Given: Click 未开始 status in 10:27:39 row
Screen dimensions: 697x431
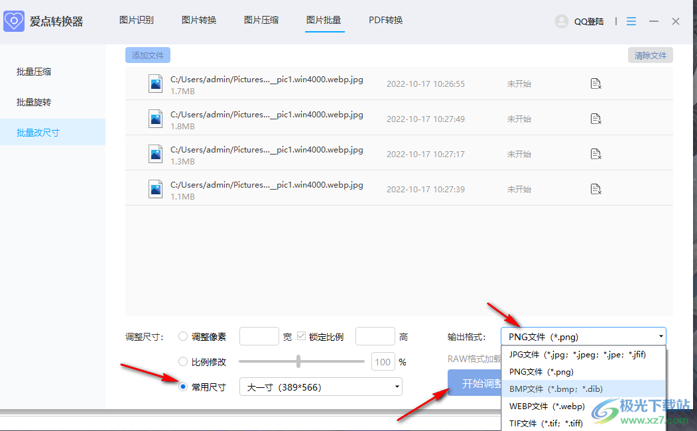Looking at the screenshot, I should pos(519,189).
